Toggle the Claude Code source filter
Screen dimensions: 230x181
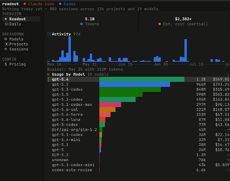39,4
